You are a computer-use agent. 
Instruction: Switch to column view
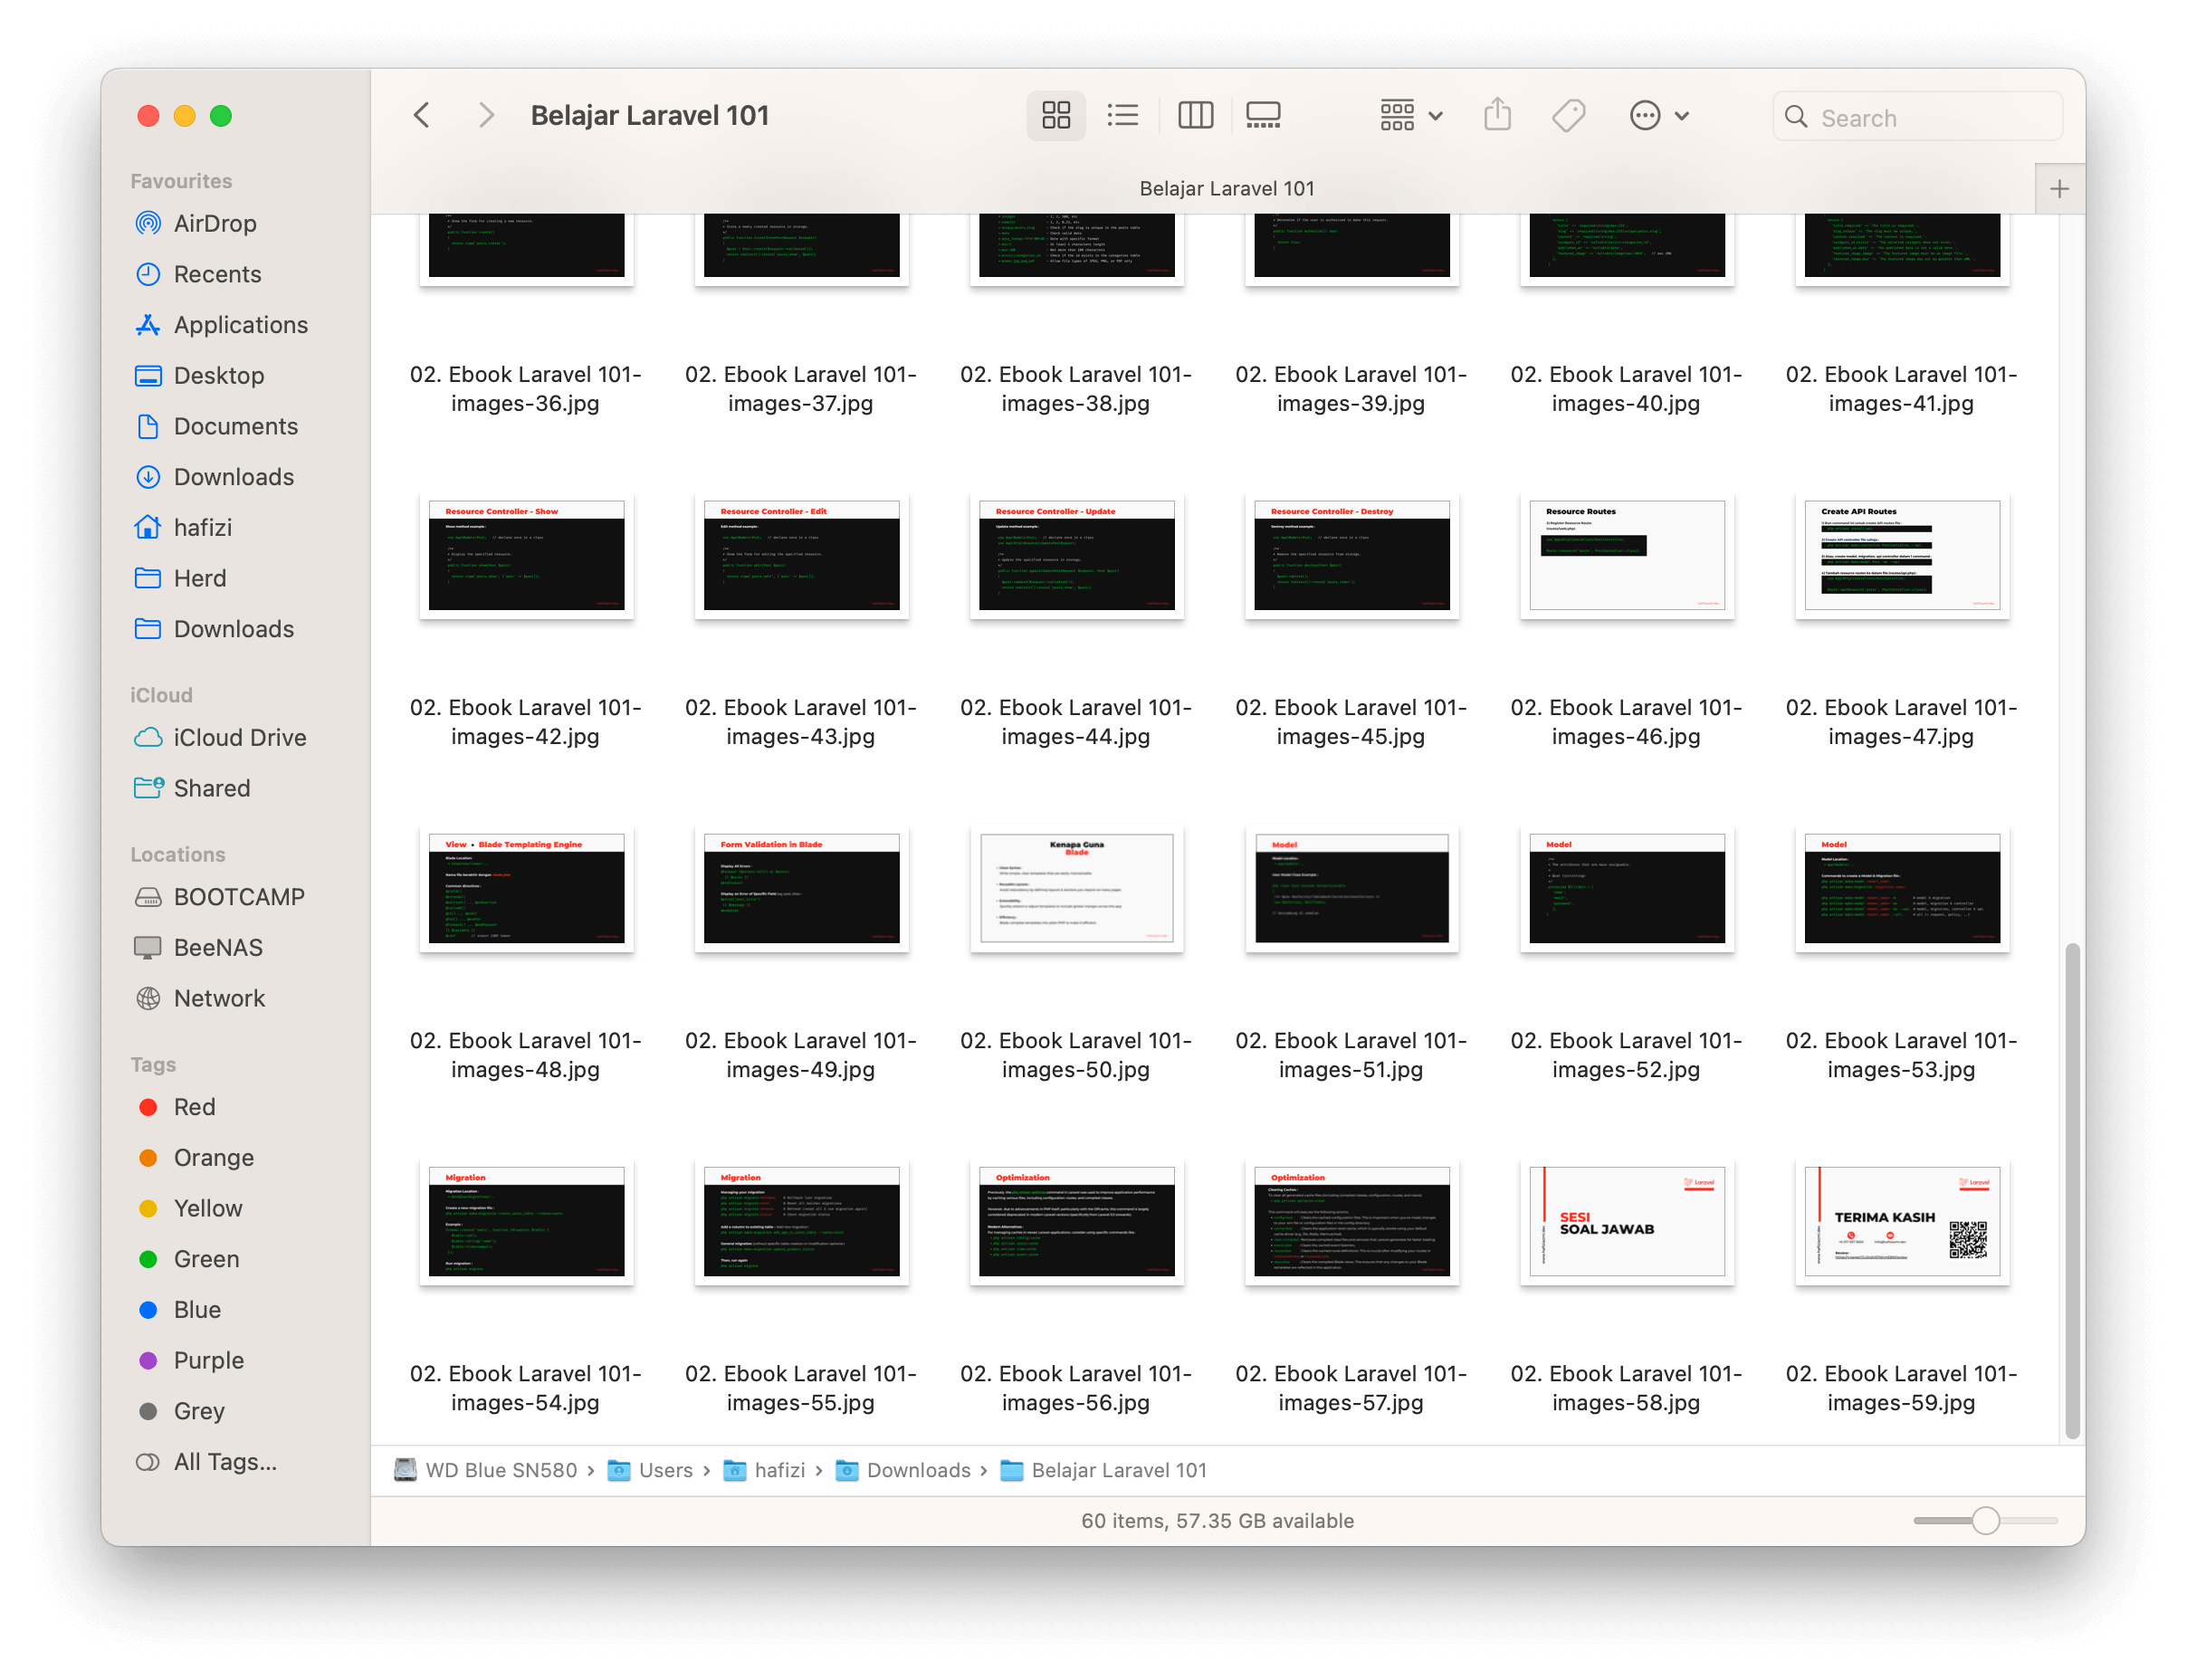(x=1195, y=116)
